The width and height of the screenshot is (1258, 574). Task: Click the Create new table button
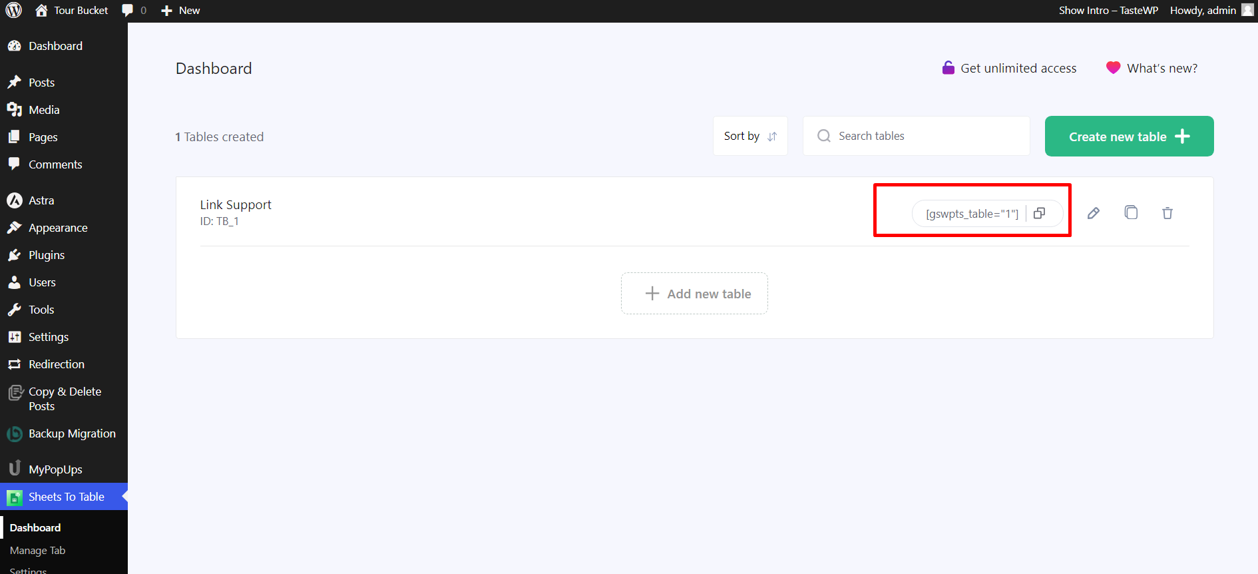point(1129,137)
